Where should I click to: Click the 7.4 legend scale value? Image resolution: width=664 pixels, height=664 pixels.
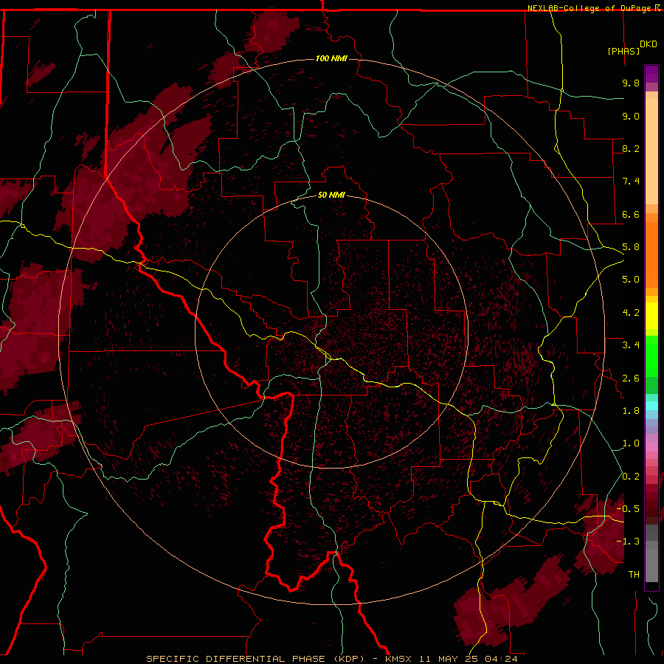pyautogui.click(x=631, y=181)
